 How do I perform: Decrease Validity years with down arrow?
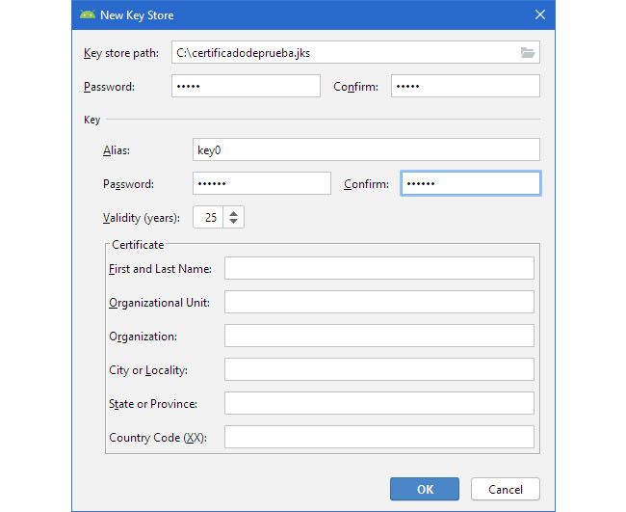[234, 221]
